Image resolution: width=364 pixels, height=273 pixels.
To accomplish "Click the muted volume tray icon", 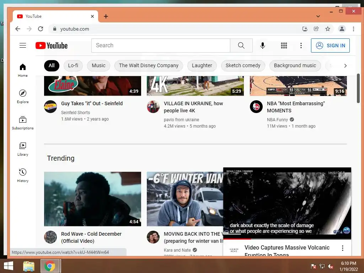I will click(330, 266).
